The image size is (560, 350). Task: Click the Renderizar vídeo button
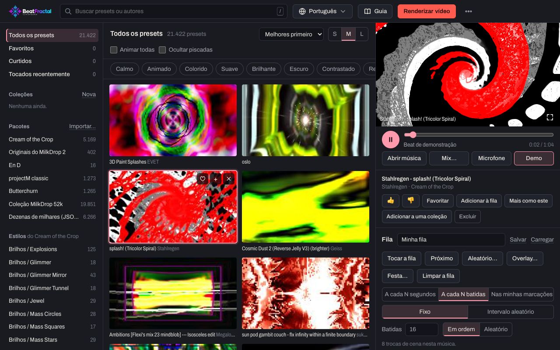point(427,11)
